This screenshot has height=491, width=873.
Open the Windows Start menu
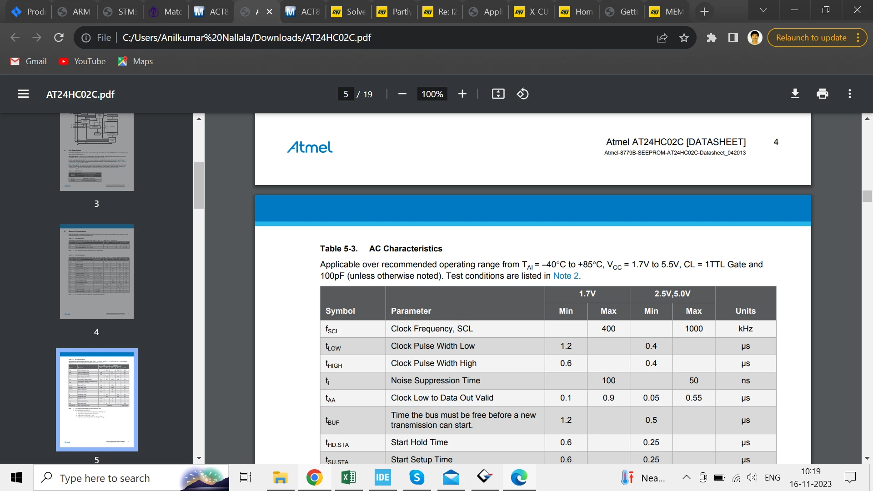pyautogui.click(x=16, y=478)
